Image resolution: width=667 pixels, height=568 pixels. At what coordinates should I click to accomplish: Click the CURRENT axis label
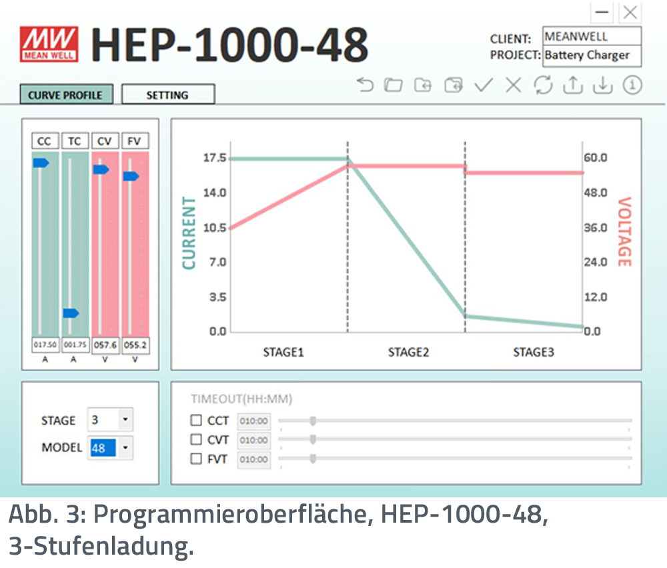click(189, 233)
